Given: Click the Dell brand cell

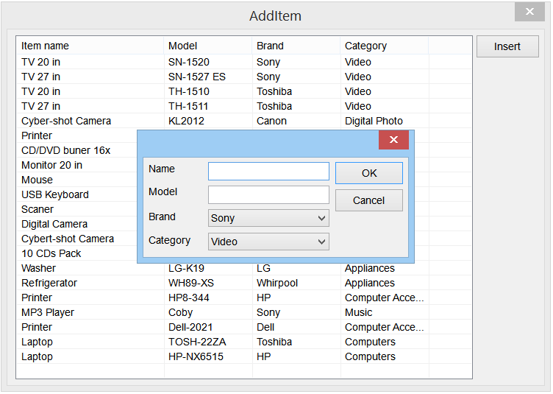Looking at the screenshot, I should click(x=265, y=327).
